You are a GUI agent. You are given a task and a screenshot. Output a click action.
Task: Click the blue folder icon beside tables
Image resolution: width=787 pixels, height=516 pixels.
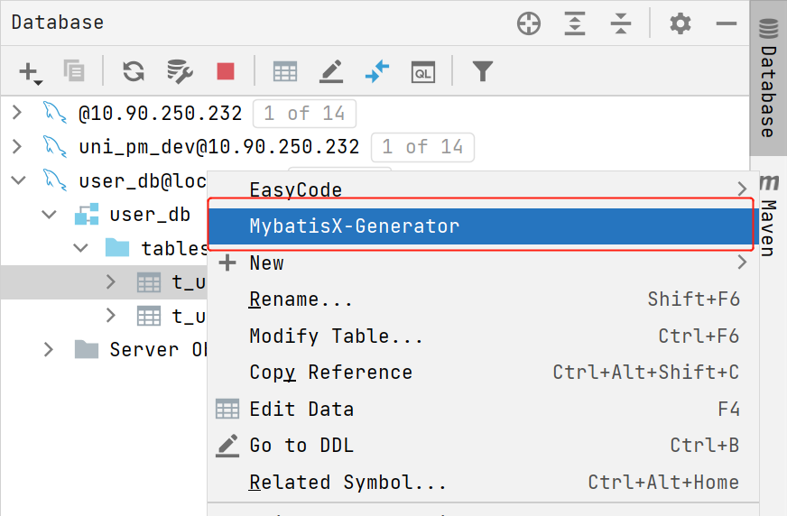117,248
